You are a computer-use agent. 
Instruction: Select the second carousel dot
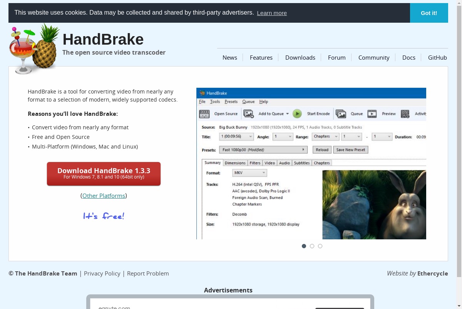(x=312, y=246)
